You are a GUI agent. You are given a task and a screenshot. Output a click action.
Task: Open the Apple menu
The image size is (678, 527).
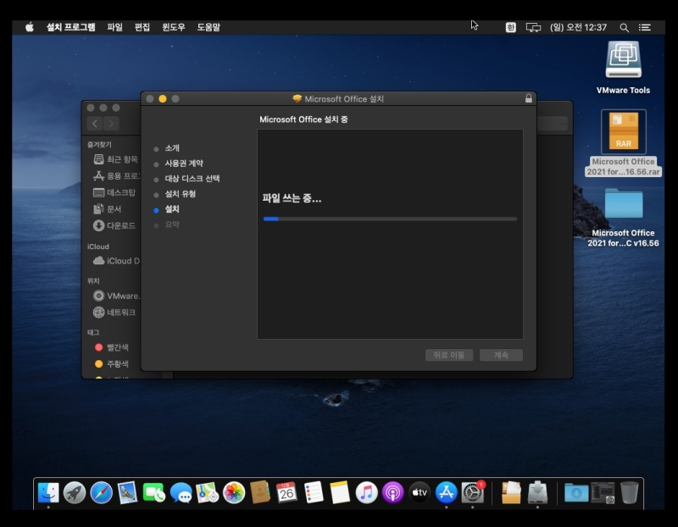[x=30, y=27]
